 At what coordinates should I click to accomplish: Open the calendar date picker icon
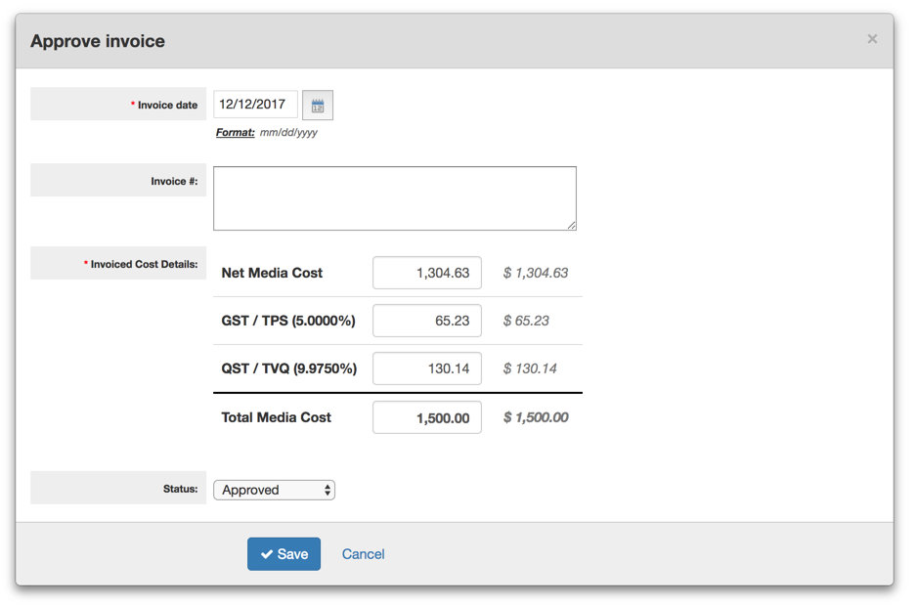[318, 106]
